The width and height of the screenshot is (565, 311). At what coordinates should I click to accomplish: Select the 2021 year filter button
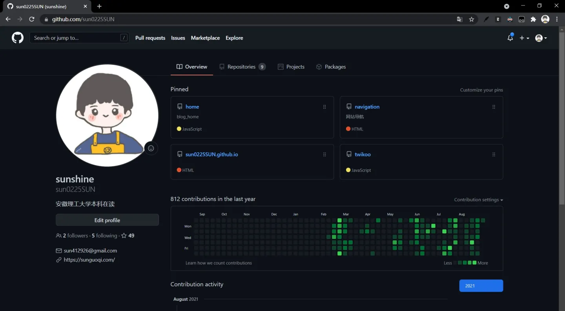click(x=481, y=286)
